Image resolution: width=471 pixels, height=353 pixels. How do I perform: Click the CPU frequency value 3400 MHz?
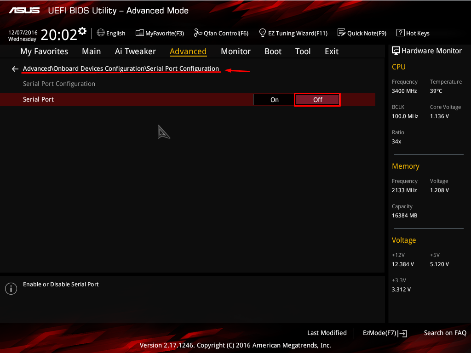click(404, 91)
